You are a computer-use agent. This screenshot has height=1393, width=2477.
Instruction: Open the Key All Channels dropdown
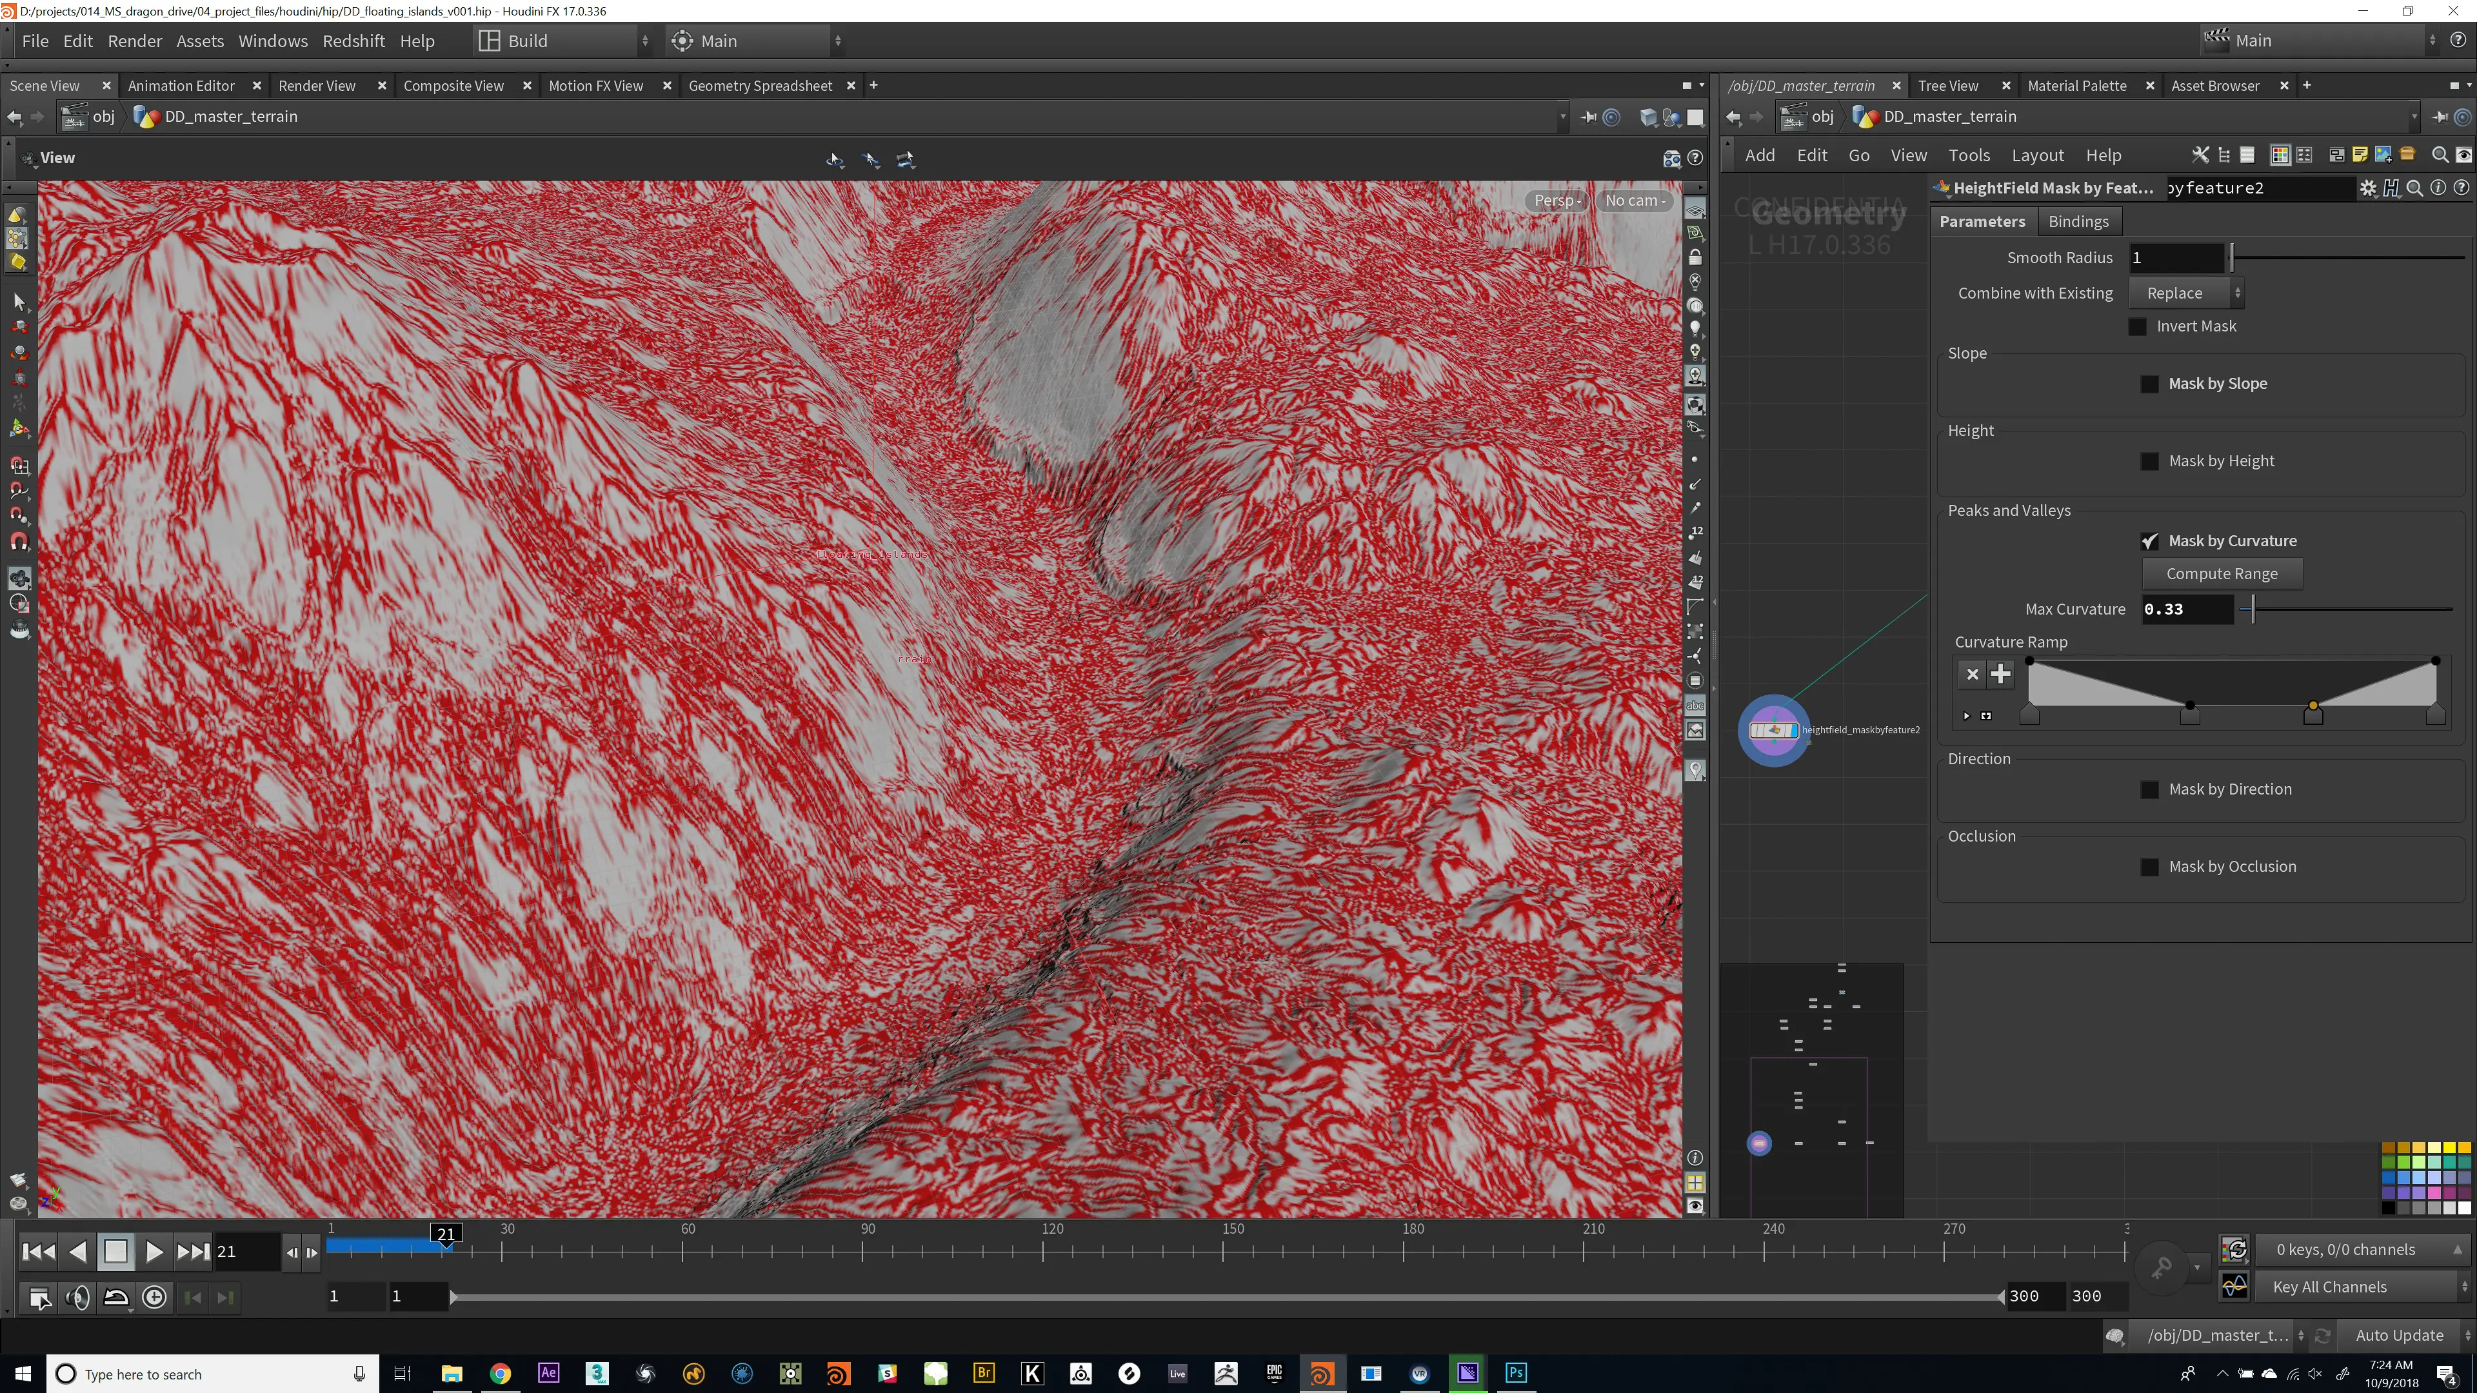tap(2363, 1287)
